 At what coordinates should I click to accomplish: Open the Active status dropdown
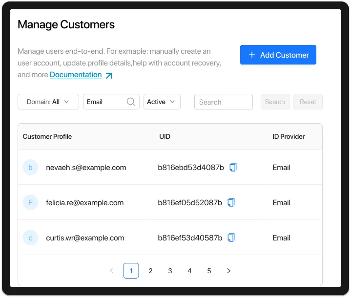(x=162, y=102)
